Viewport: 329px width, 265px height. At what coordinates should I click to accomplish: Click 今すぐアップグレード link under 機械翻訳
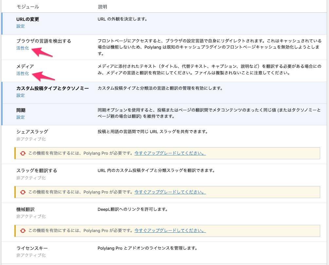point(170,231)
